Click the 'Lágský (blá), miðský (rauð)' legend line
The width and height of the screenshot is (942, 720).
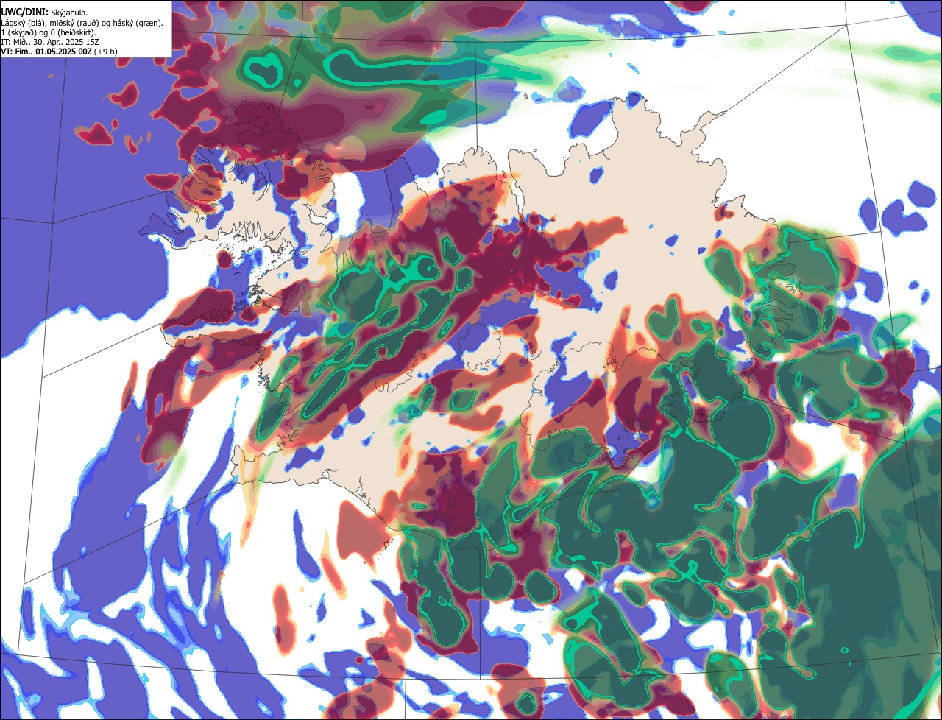[82, 23]
